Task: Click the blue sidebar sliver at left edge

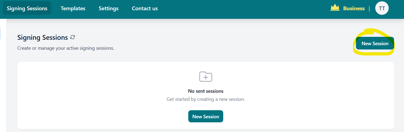Action: pyautogui.click(x=1, y=34)
